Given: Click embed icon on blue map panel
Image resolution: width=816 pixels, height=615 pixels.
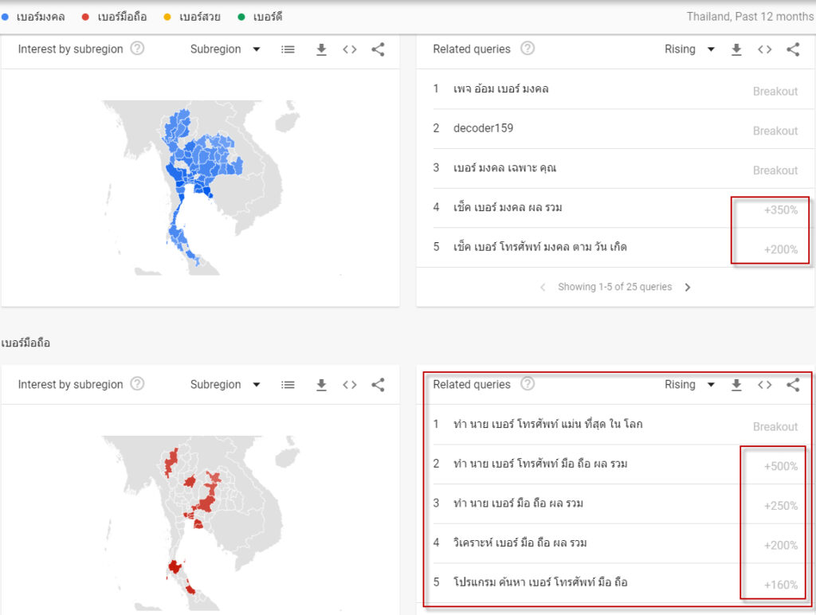Looking at the screenshot, I should tap(350, 49).
